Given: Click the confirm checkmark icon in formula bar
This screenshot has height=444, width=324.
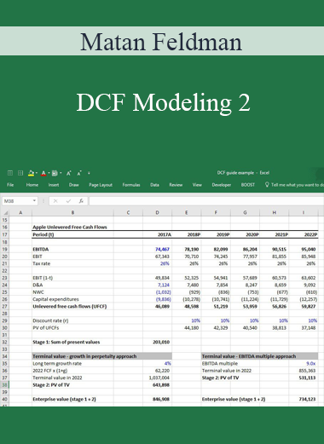Looking at the screenshot, I should [x=68, y=201].
